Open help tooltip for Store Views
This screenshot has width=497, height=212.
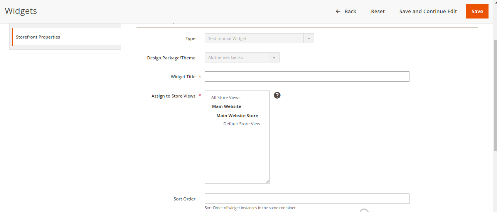coord(277,95)
